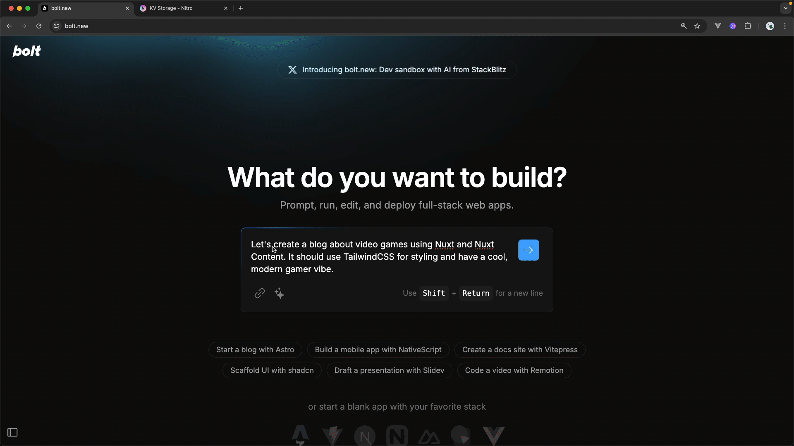Click 'Start a blog with Astro' suggestion
Screen dimensions: 794x446
(255, 350)
